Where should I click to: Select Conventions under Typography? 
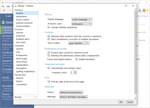21,84
